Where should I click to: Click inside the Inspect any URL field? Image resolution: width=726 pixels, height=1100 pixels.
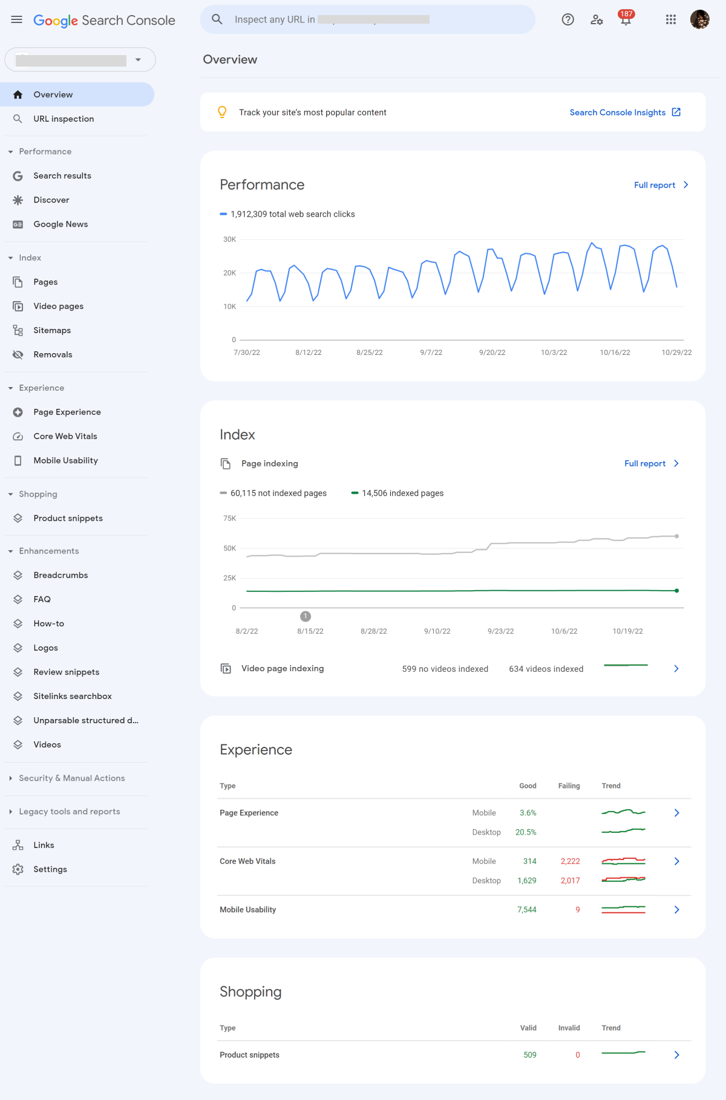(375, 20)
